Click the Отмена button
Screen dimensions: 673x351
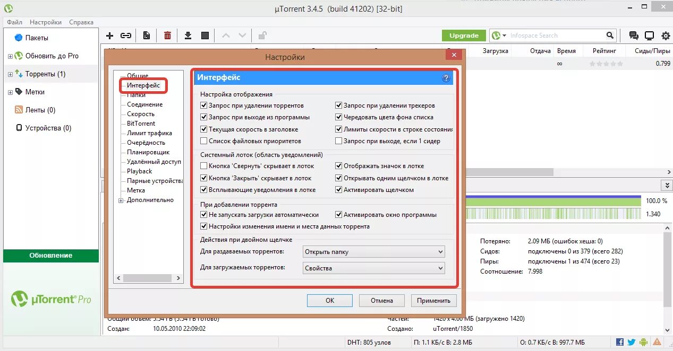click(x=382, y=300)
